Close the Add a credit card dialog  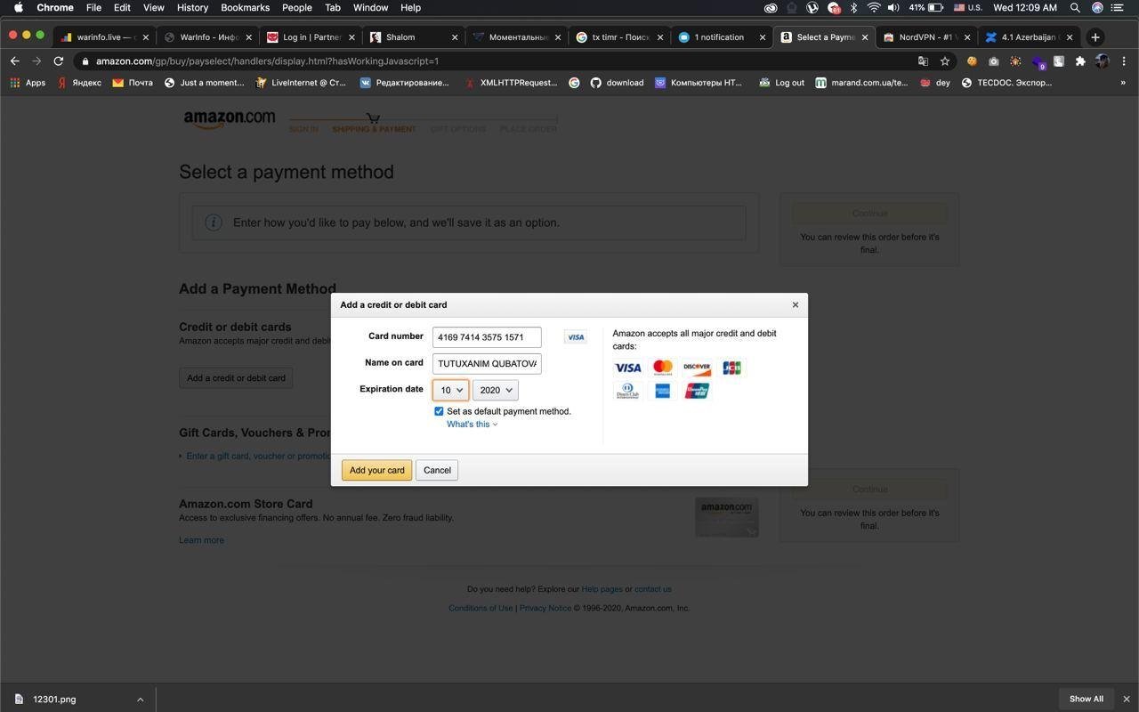[x=796, y=304]
